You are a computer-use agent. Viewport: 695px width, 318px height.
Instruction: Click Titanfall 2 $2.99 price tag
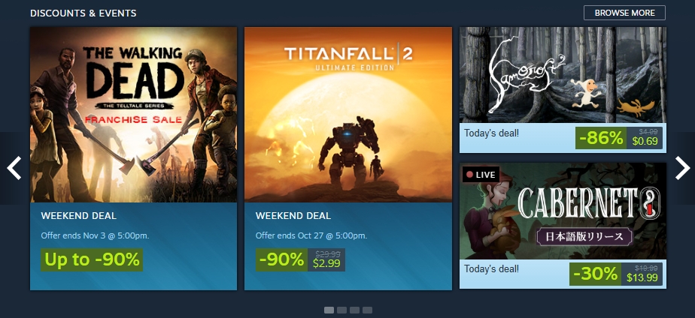(326, 259)
